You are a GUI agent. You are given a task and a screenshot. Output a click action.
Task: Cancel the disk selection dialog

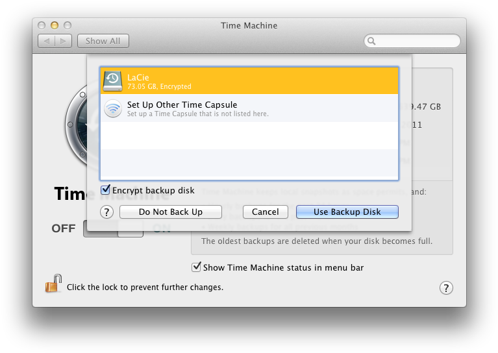pyautogui.click(x=265, y=212)
